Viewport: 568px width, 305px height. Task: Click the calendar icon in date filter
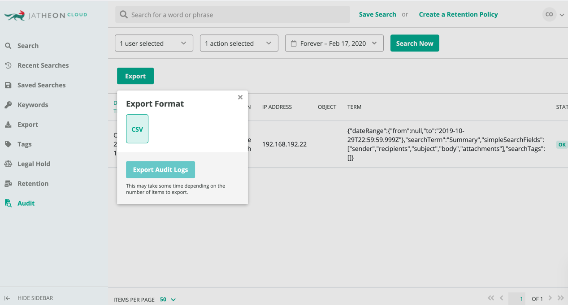coord(294,43)
